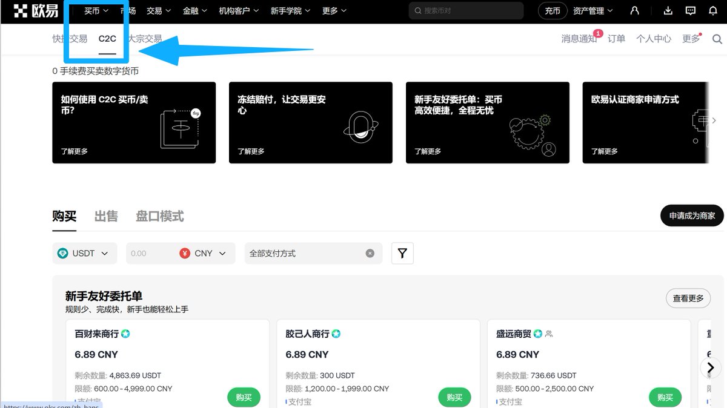The height and width of the screenshot is (408, 727).
Task: Expand the top 更多 dropdown menu
Action: (334, 11)
